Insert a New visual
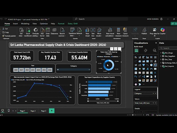Screen dimensions: 177x133 pyautogui.click(x=87, y=32)
